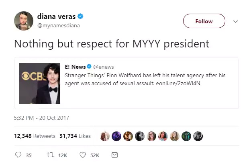Click the direct message envelope icon
Screen dimensions: 249x166
click(114, 155)
